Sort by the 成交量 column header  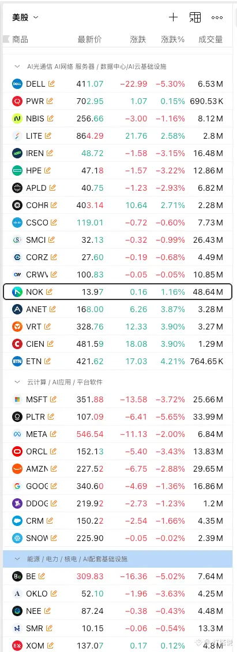[x=210, y=39]
